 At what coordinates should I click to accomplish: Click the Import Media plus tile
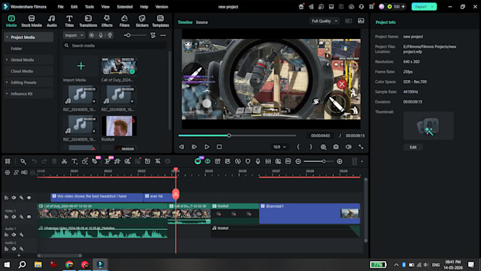click(81, 67)
